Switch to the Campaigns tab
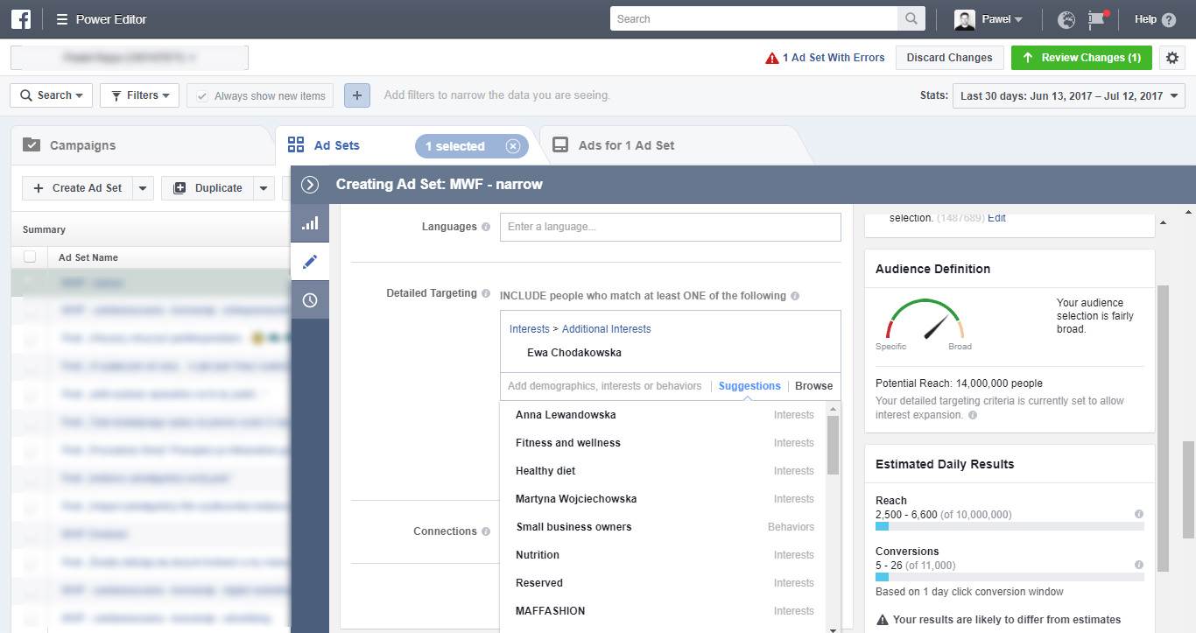 click(x=82, y=145)
